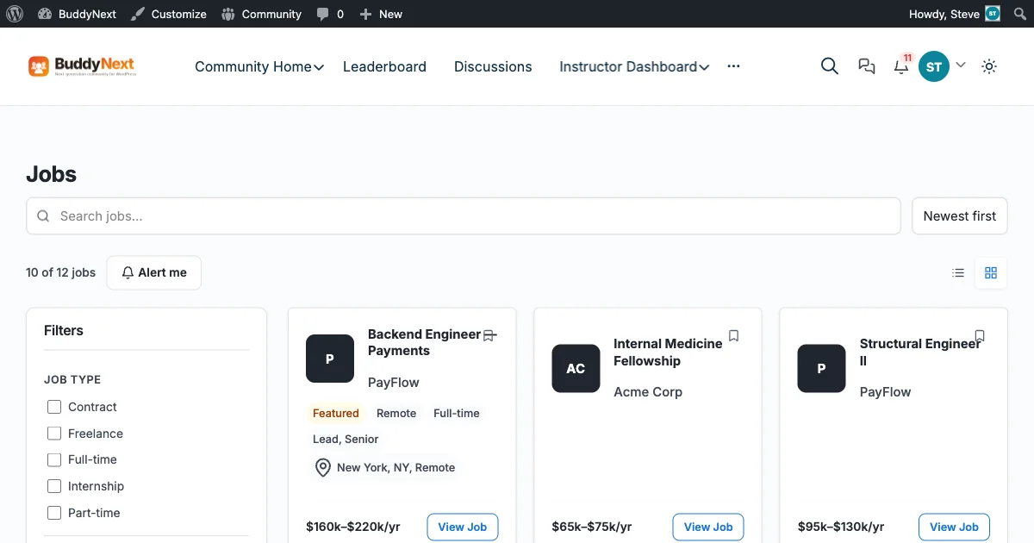Click the BuddyNext site logo
The height and width of the screenshot is (543, 1034).
(x=82, y=66)
